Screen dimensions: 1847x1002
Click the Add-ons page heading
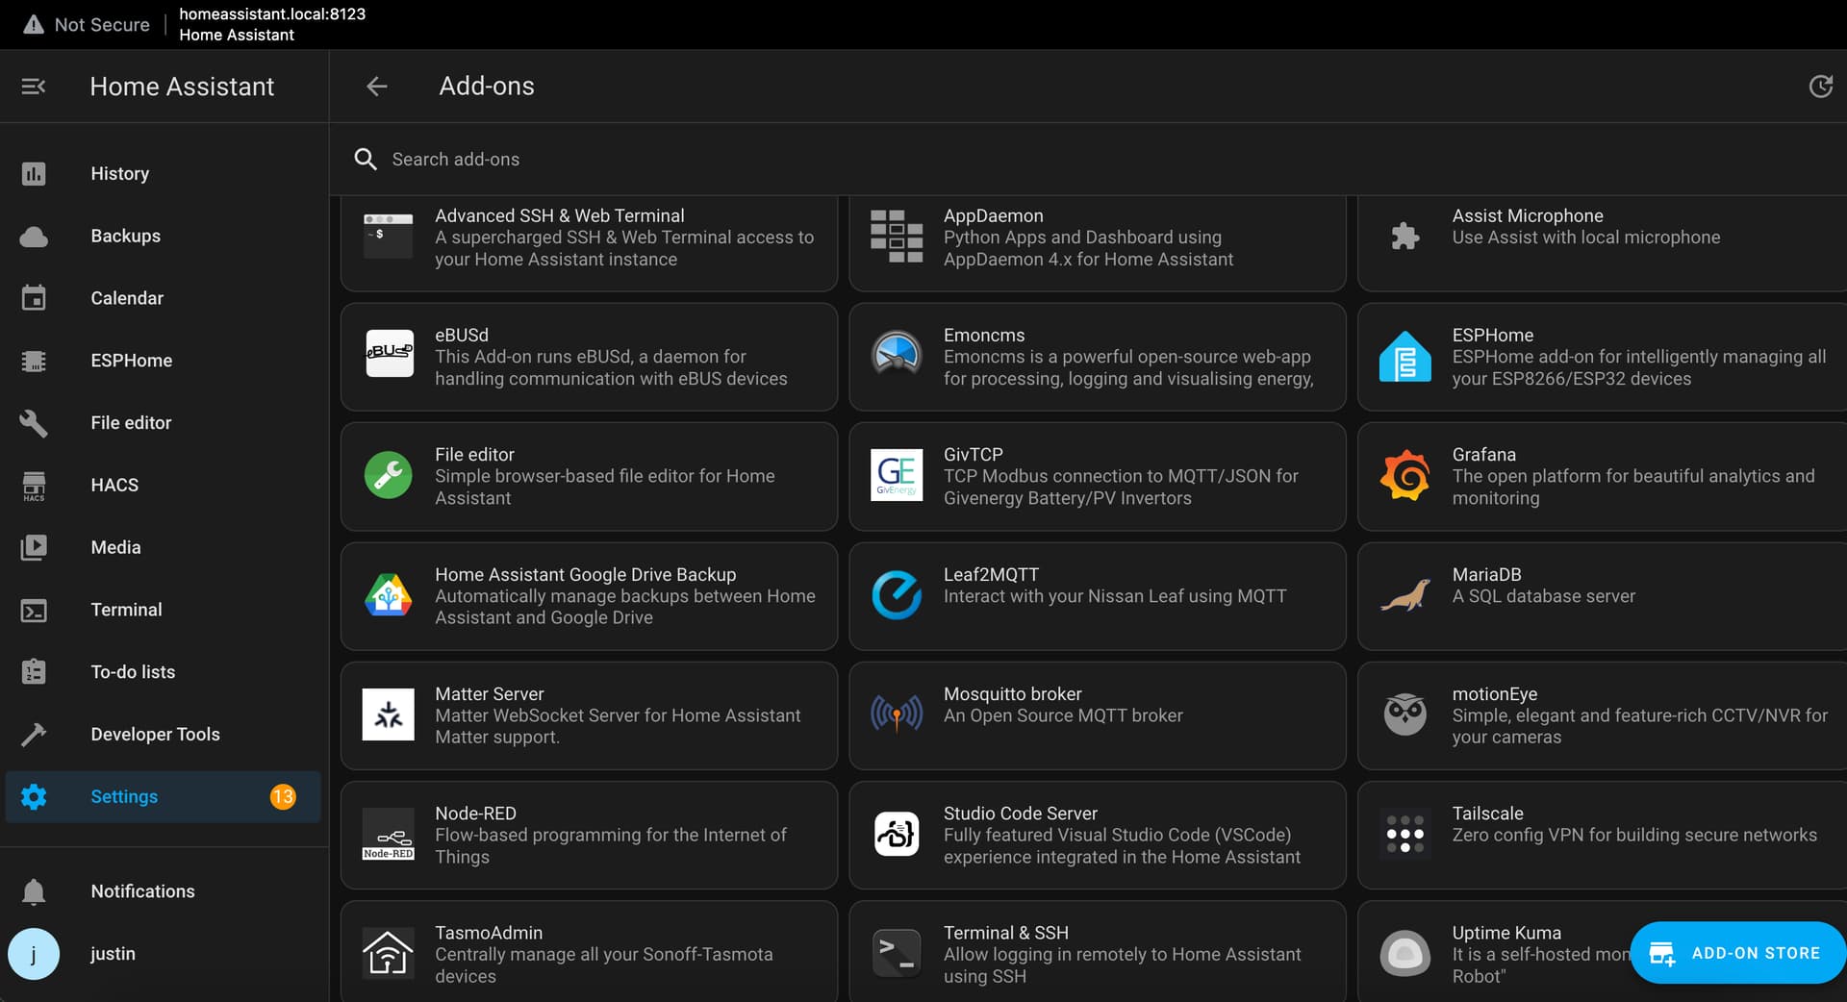[487, 87]
